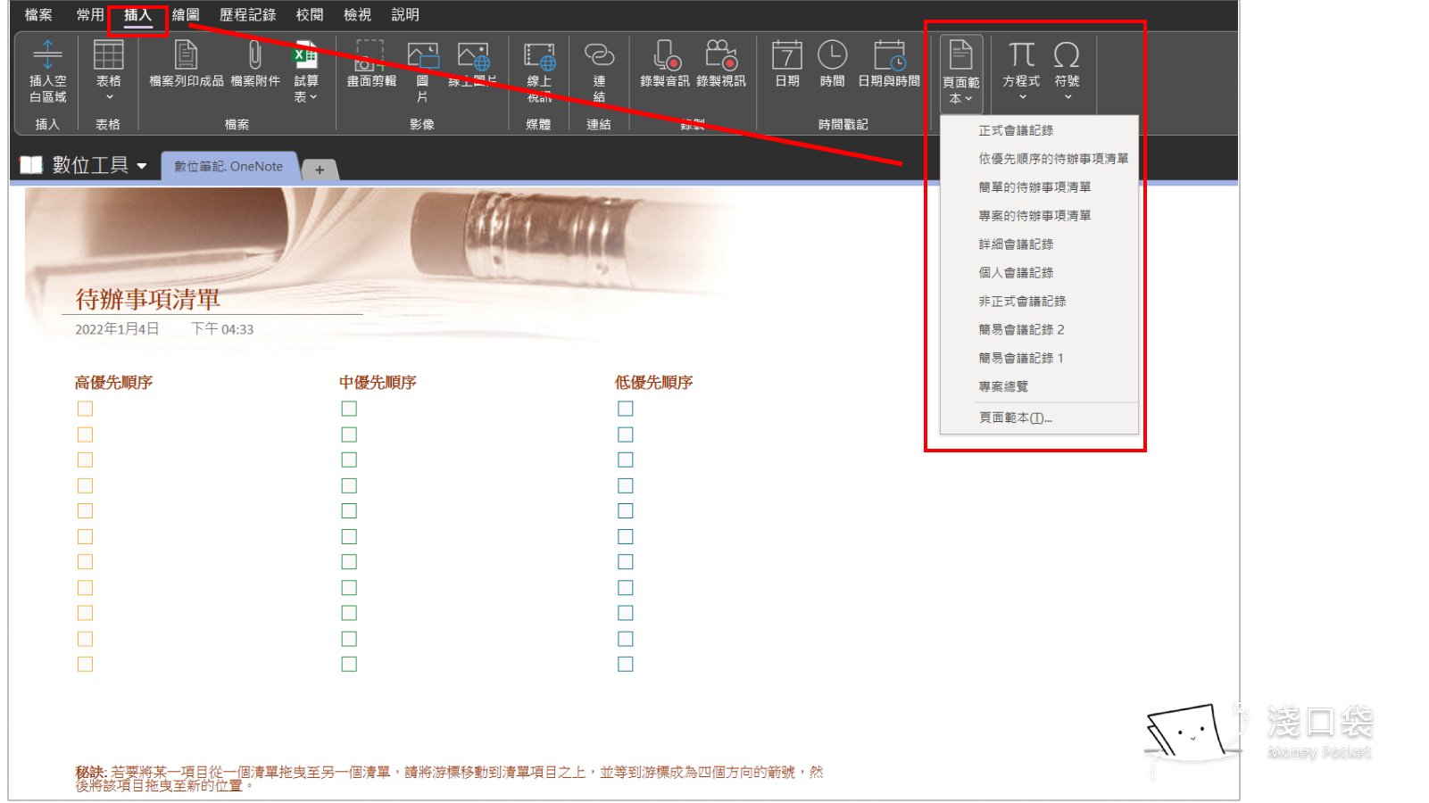Choose 頁面範本(T)... at the menu bottom
The image size is (1429, 803).
coord(1016,417)
